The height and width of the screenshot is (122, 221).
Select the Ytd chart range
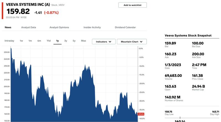point(49,41)
